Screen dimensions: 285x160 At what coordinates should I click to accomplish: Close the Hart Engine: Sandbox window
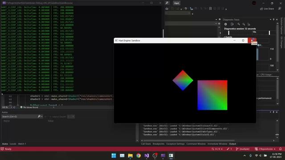point(252,40)
